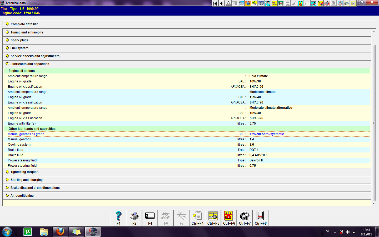Click the Other lubricants and capacities heading
This screenshot has height=237, width=379.
point(32,129)
